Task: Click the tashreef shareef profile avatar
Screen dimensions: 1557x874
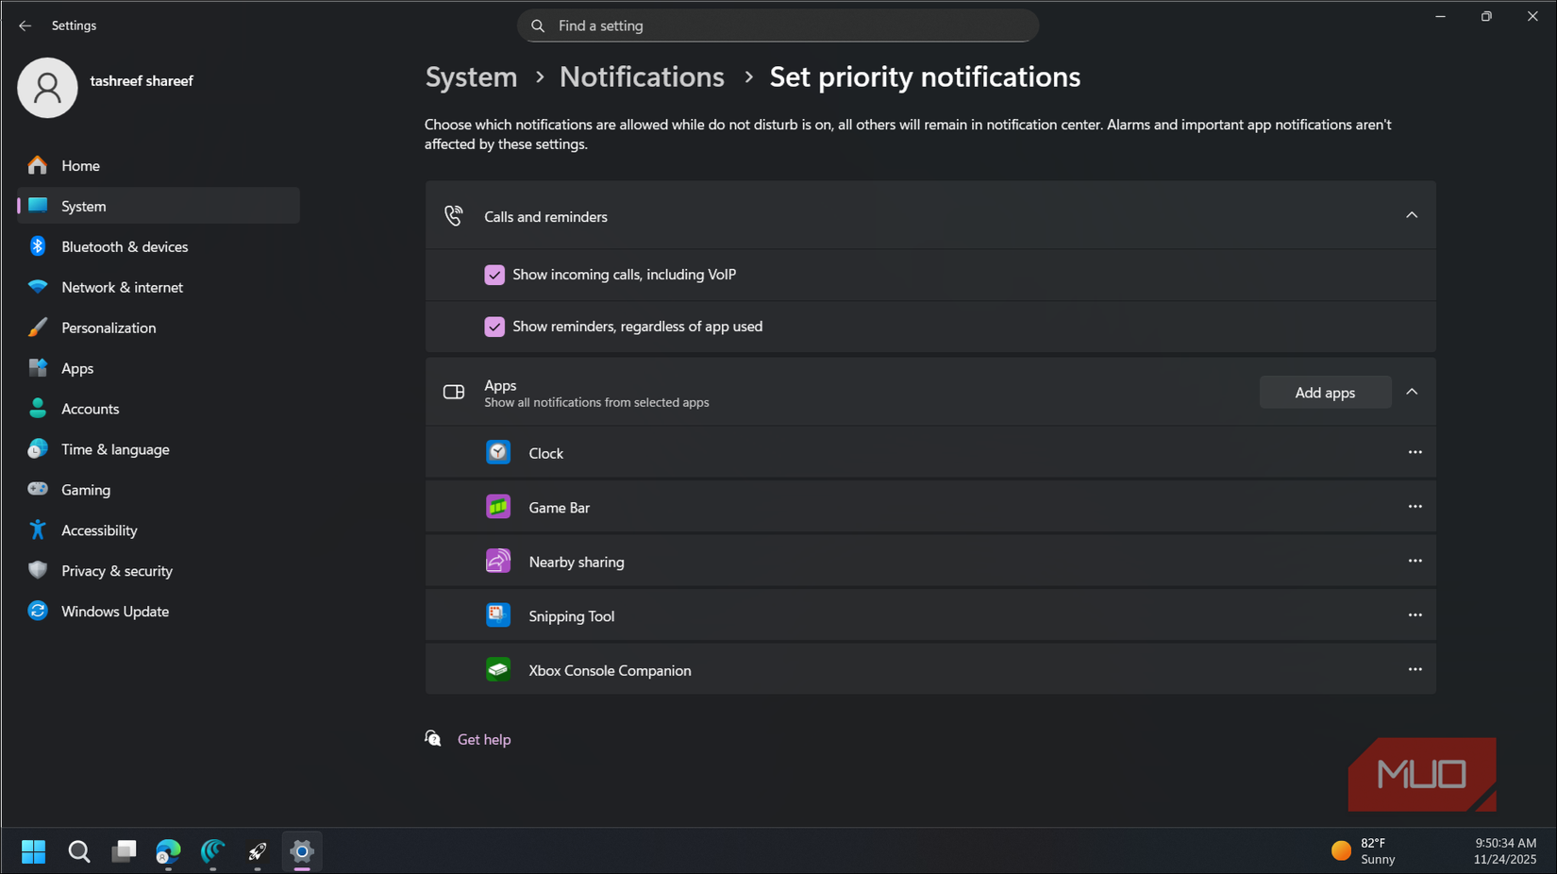Action: [47, 87]
